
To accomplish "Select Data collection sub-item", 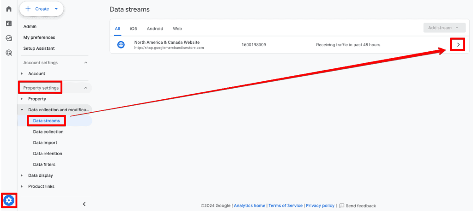I will click(48, 132).
